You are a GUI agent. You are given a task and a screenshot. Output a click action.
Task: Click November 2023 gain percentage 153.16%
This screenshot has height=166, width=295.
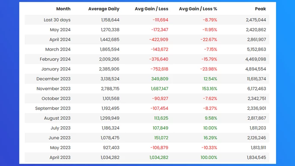210,89
